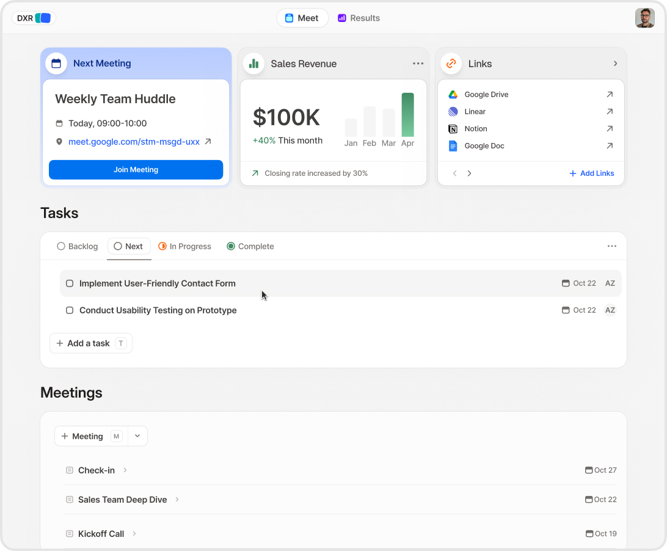Click the Linear icon in Links list

point(453,111)
